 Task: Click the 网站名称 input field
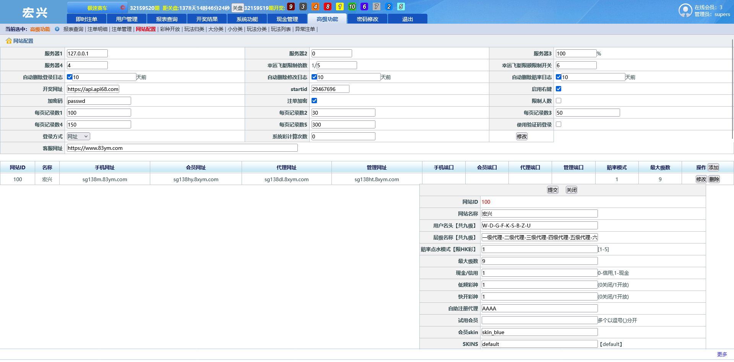539,214
